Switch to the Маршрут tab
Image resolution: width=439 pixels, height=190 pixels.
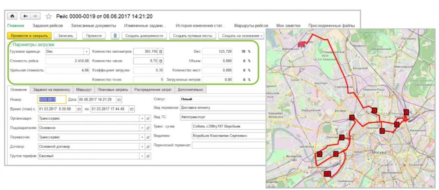pyautogui.click(x=84, y=90)
